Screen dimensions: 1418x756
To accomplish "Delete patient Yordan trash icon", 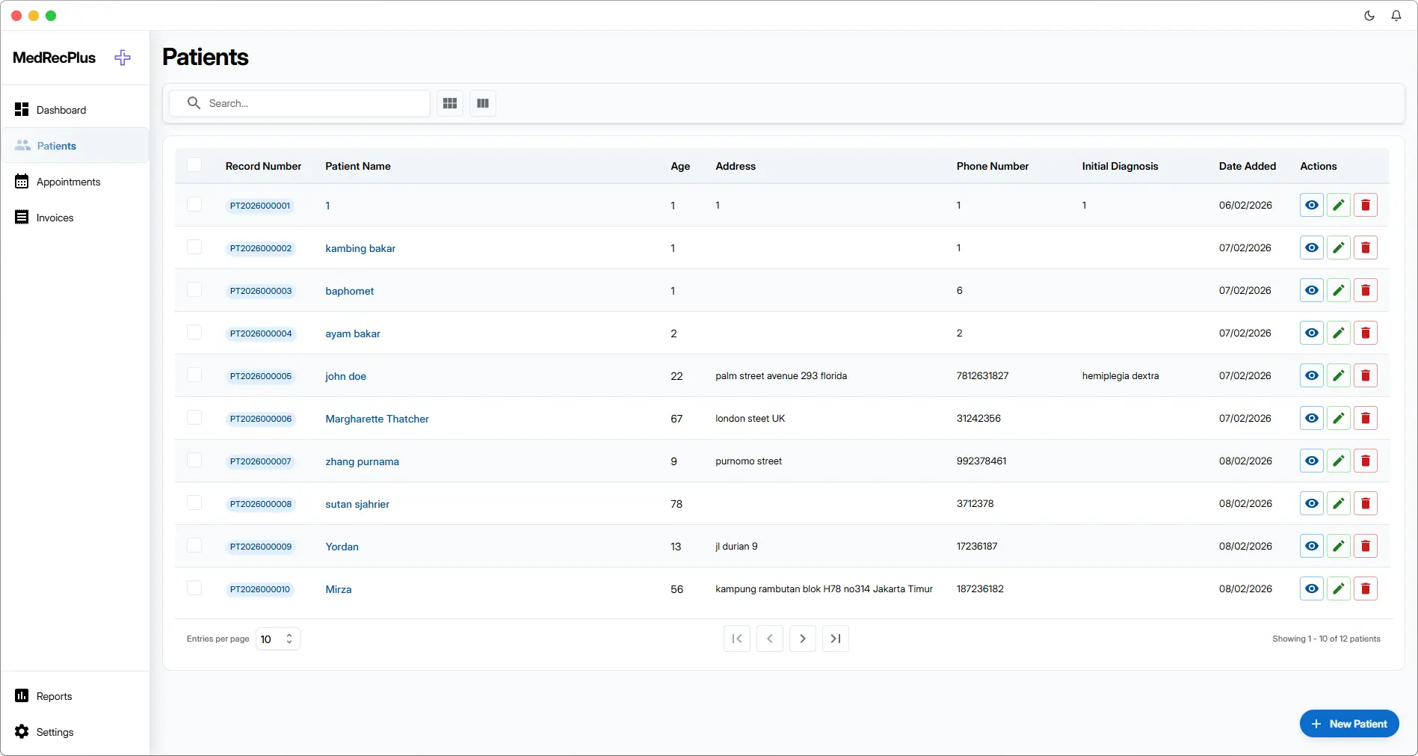I will click(x=1366, y=546).
